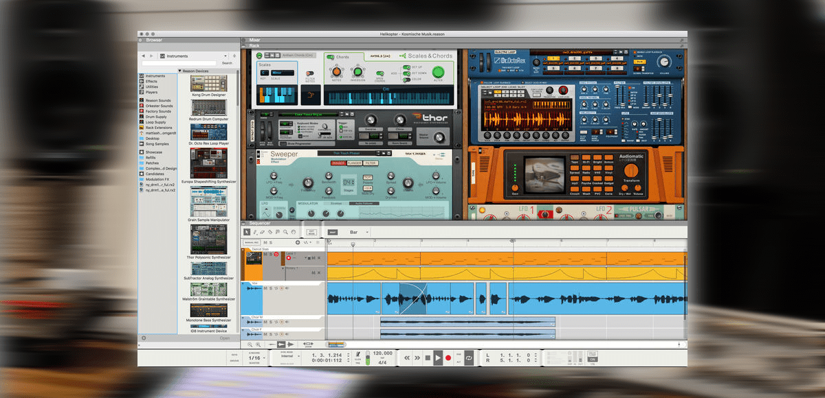Select the Redrum Drum Computer device
The width and height of the screenshot is (825, 398).
(209, 108)
